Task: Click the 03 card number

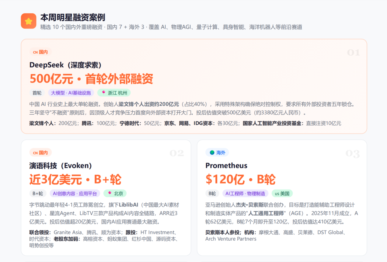Action: [353, 154]
